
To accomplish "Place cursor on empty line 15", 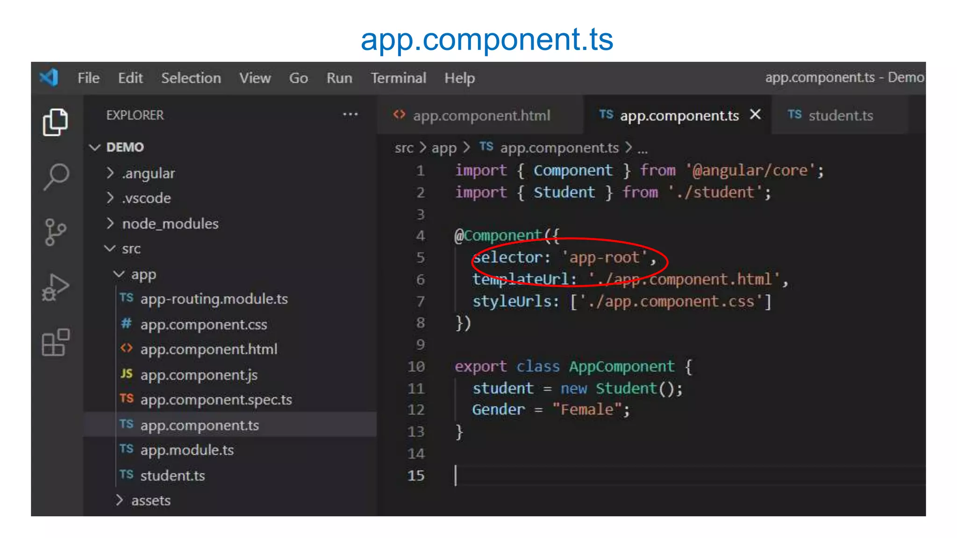I will (x=690, y=475).
